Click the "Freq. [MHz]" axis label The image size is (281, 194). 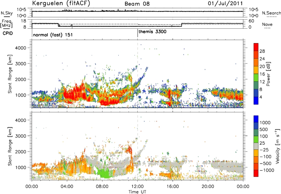[x=6, y=23]
